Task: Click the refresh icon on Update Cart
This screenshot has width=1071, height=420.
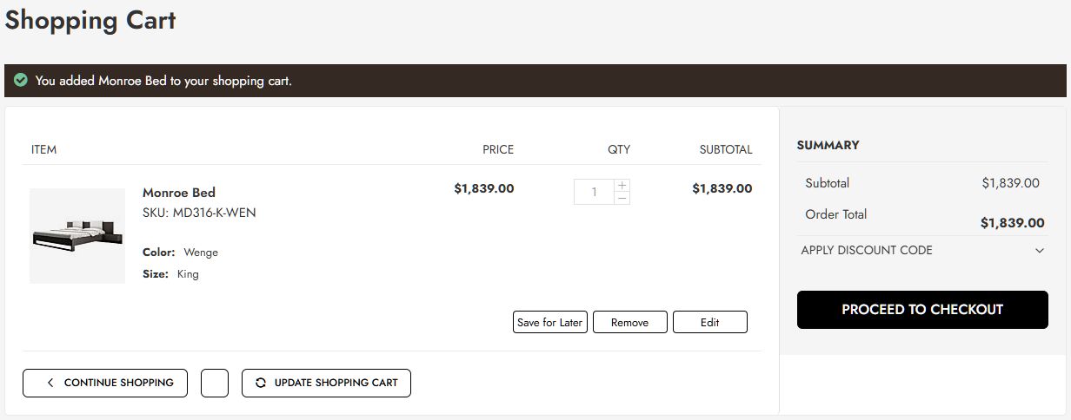Action: click(x=260, y=383)
